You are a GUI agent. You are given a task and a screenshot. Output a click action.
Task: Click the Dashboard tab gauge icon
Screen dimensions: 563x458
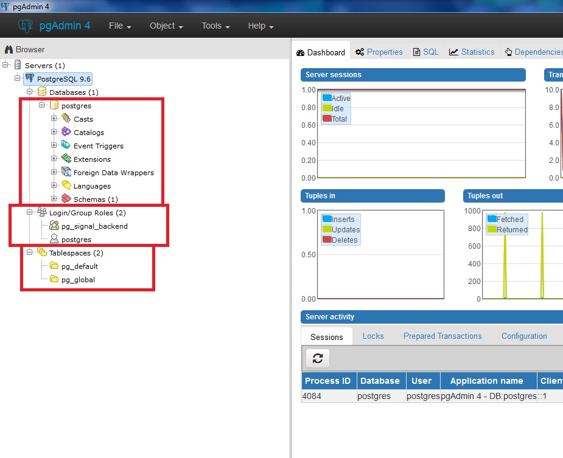pos(300,53)
